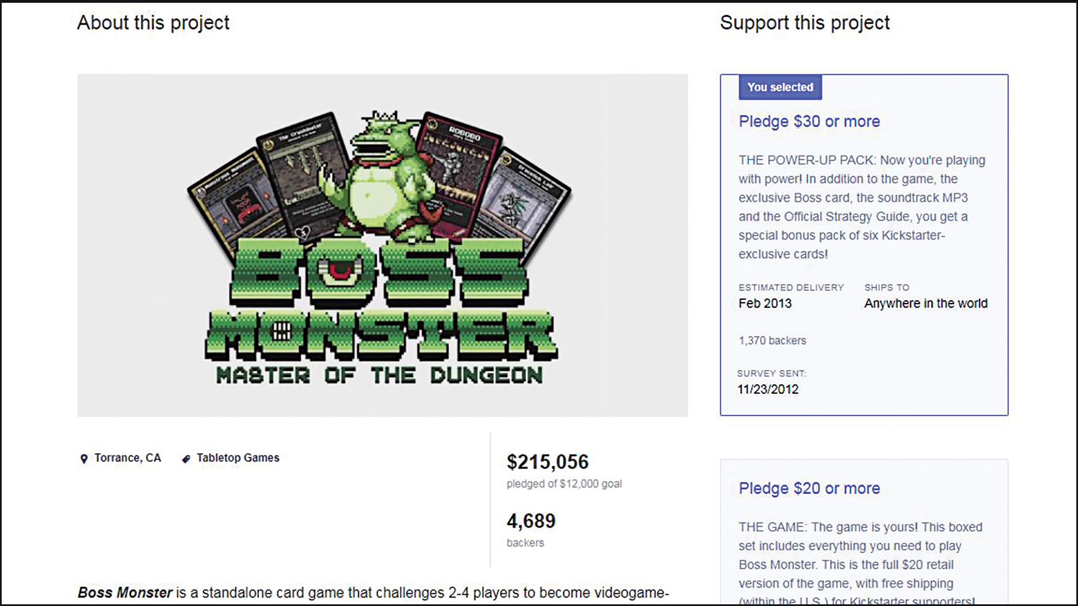Click the survey sent date 11/23/2012
The image size is (1078, 606).
click(768, 389)
